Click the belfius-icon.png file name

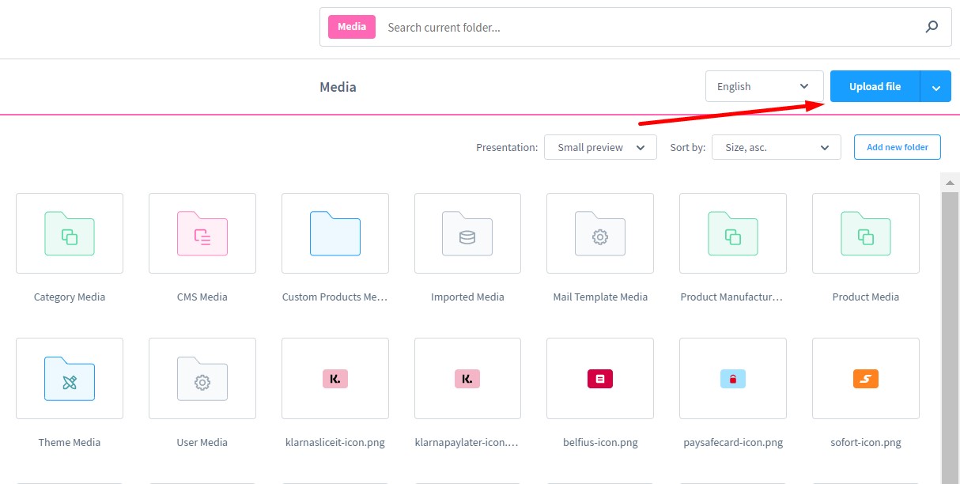point(600,443)
